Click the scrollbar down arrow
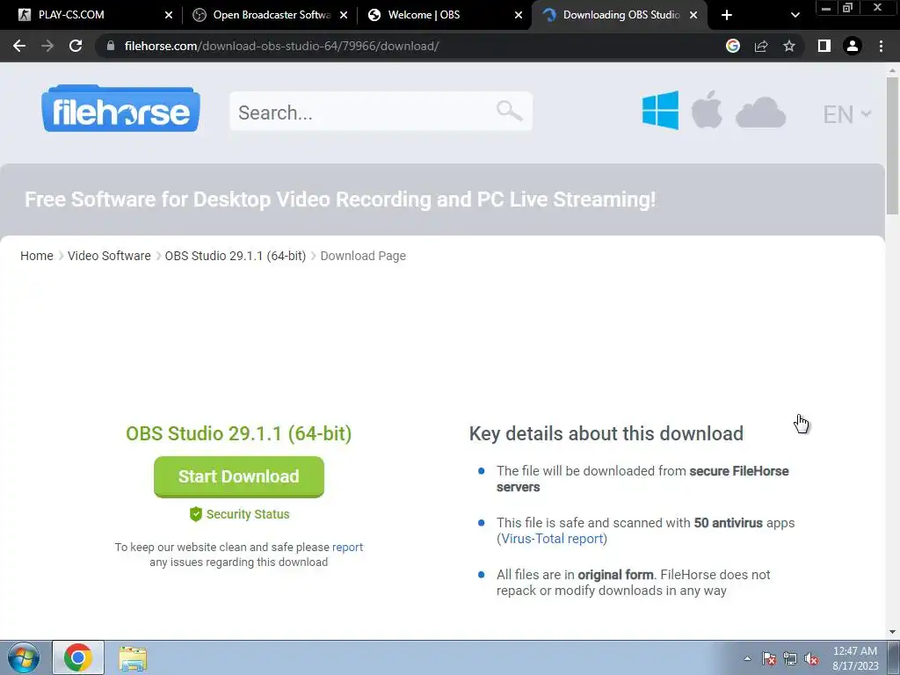The height and width of the screenshot is (675, 900). pyautogui.click(x=892, y=632)
